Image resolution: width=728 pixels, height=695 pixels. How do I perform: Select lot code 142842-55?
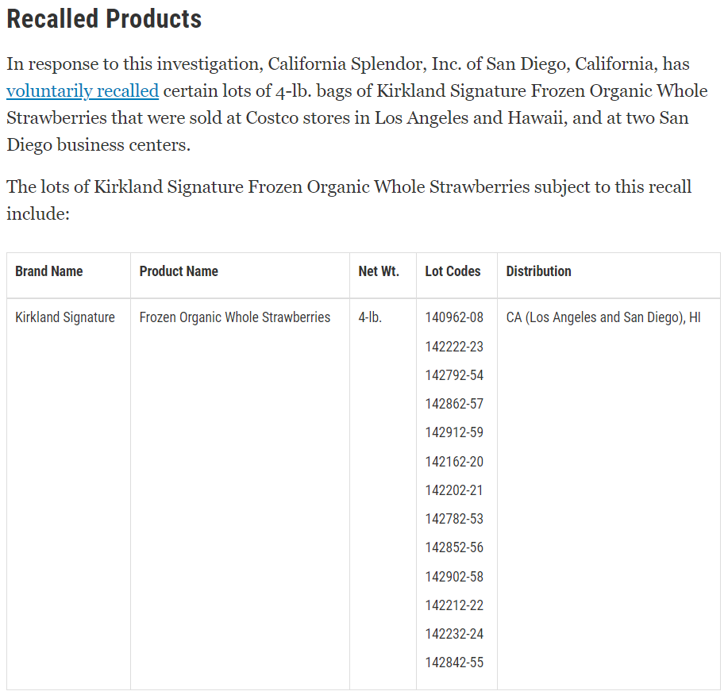click(x=454, y=662)
